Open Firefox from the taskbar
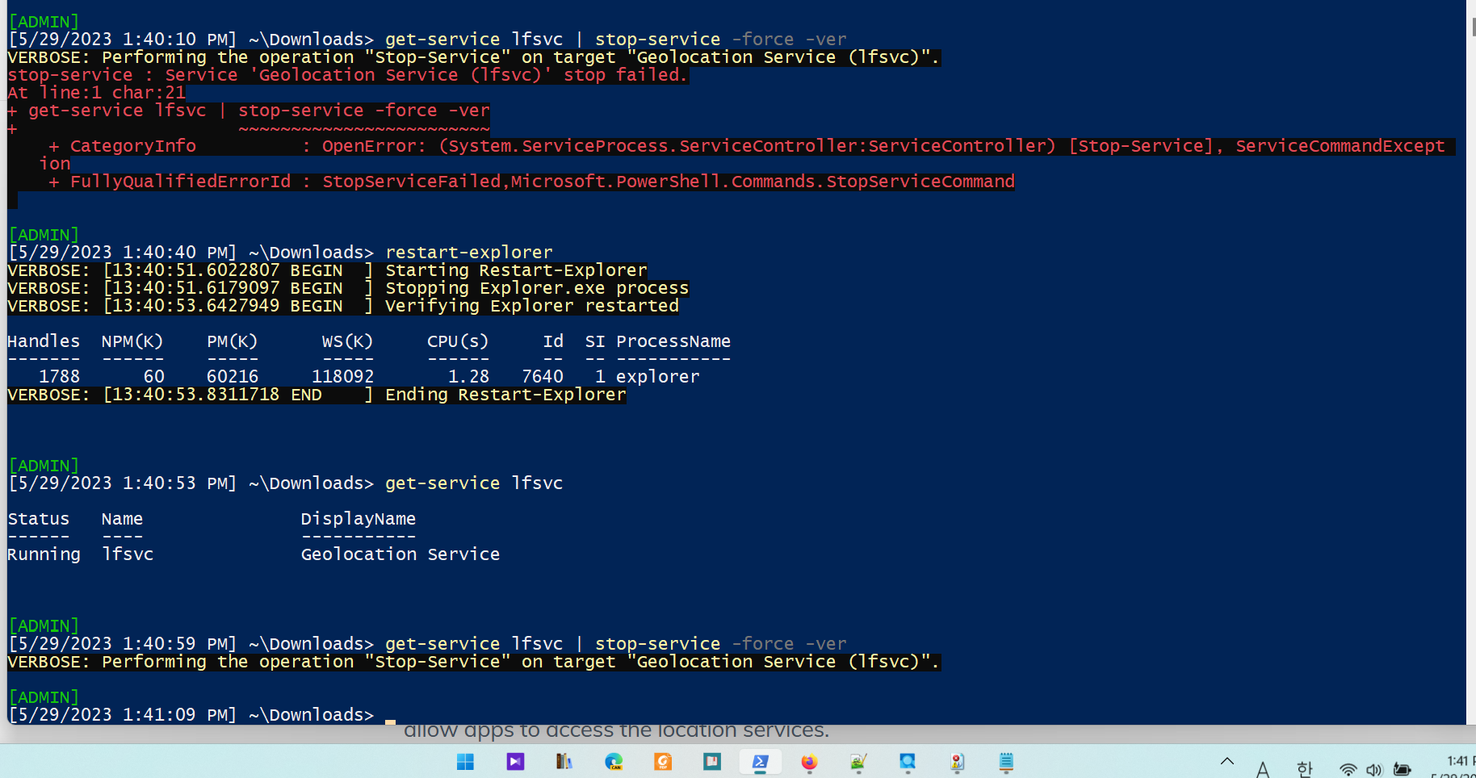The height and width of the screenshot is (778, 1476). pos(809,762)
